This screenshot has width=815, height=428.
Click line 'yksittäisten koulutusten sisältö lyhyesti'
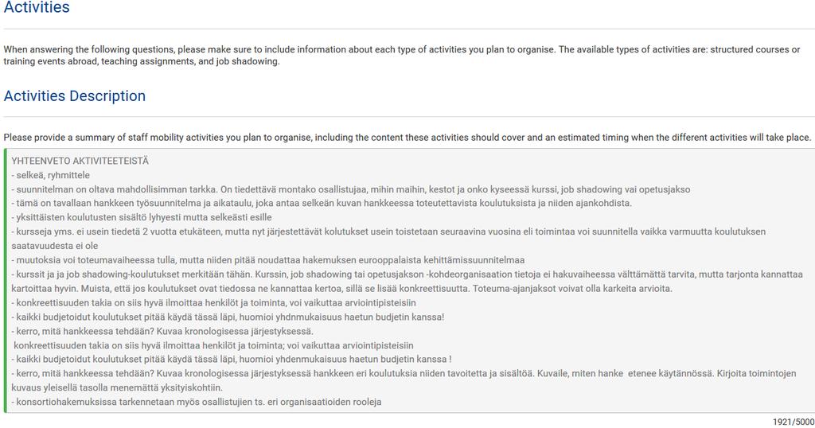[142, 217]
